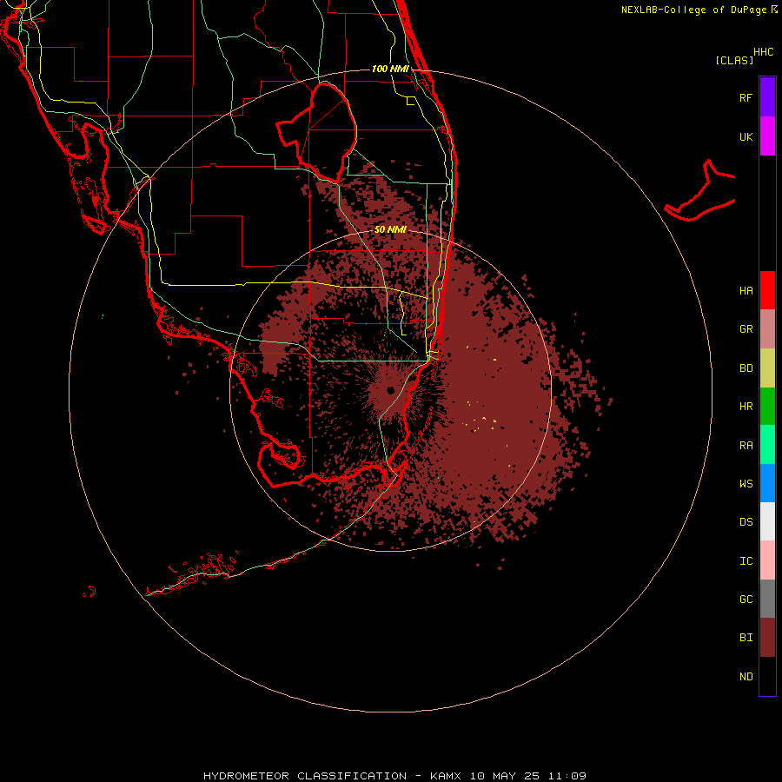Click the Grand Bahama island outline
This screenshot has width=782, height=782.
pos(699,190)
